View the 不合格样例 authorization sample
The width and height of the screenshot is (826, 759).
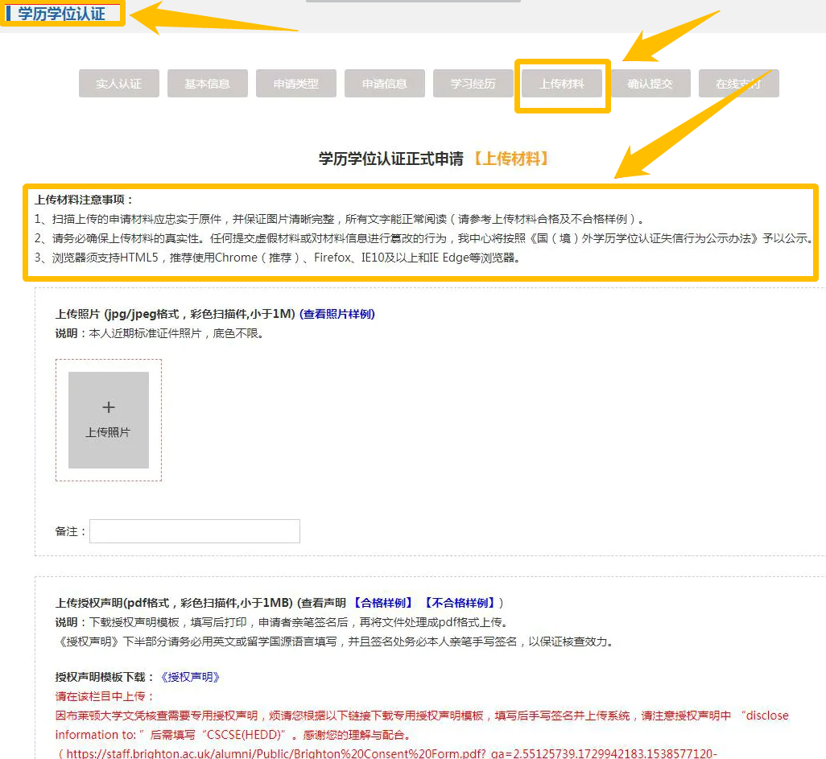(459, 603)
